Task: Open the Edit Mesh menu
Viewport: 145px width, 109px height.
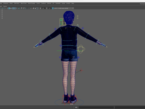Action: point(17,3)
